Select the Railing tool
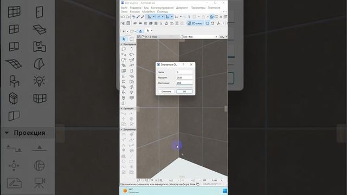 (x=132, y=65)
